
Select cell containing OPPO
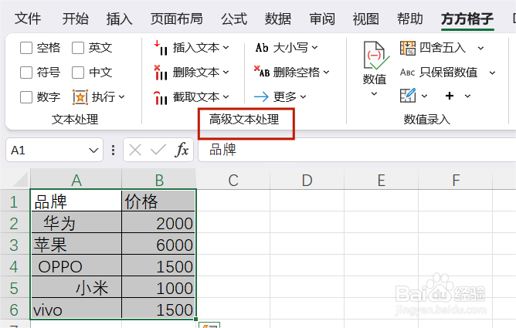point(76,266)
